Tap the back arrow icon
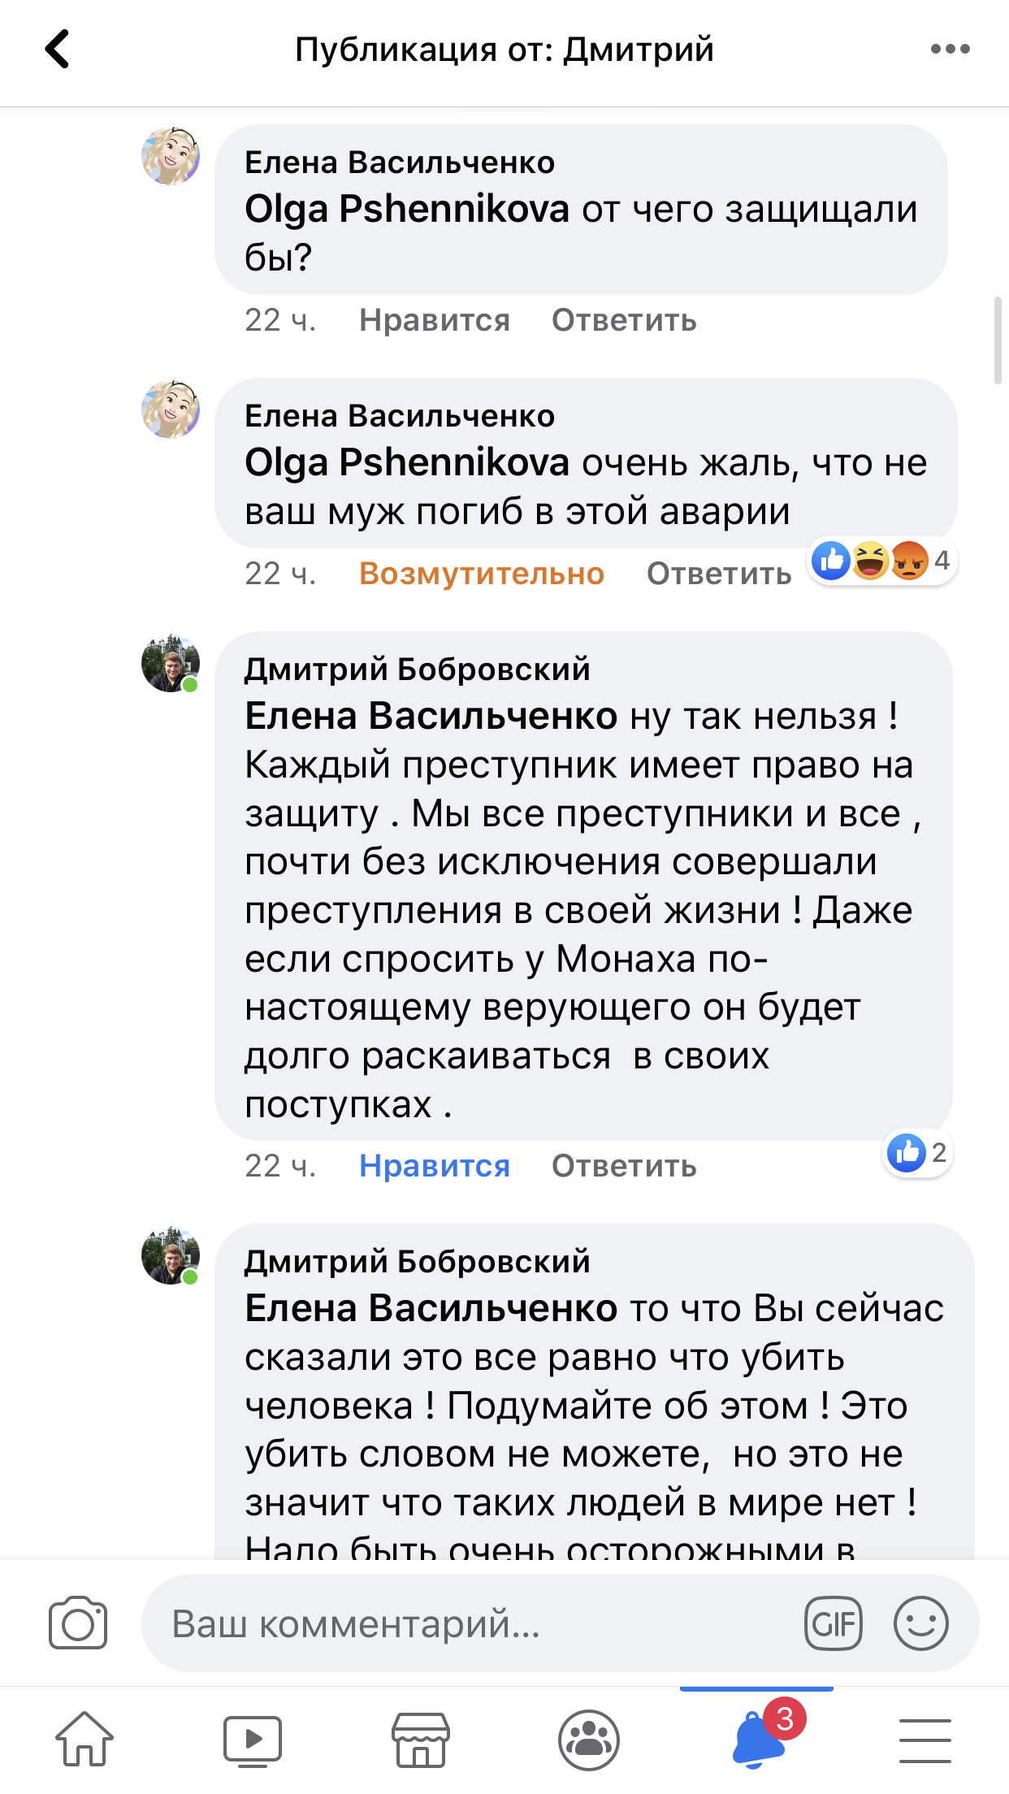1009x1794 pixels. [x=57, y=50]
